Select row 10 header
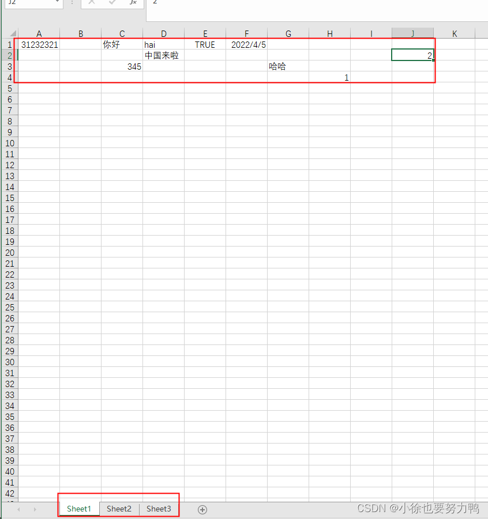This screenshot has height=519, width=488. coord(10,143)
